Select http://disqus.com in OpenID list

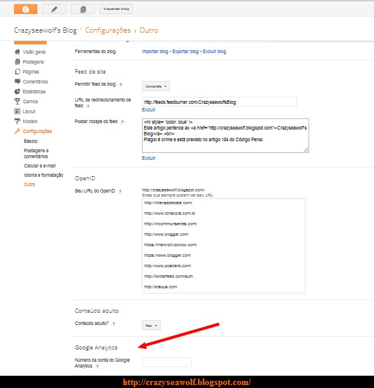point(161,287)
